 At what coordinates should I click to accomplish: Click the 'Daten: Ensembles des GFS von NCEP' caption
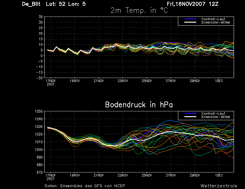click(x=85, y=186)
